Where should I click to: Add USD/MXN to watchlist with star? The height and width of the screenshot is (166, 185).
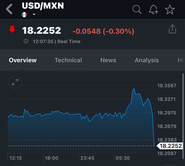(170, 10)
